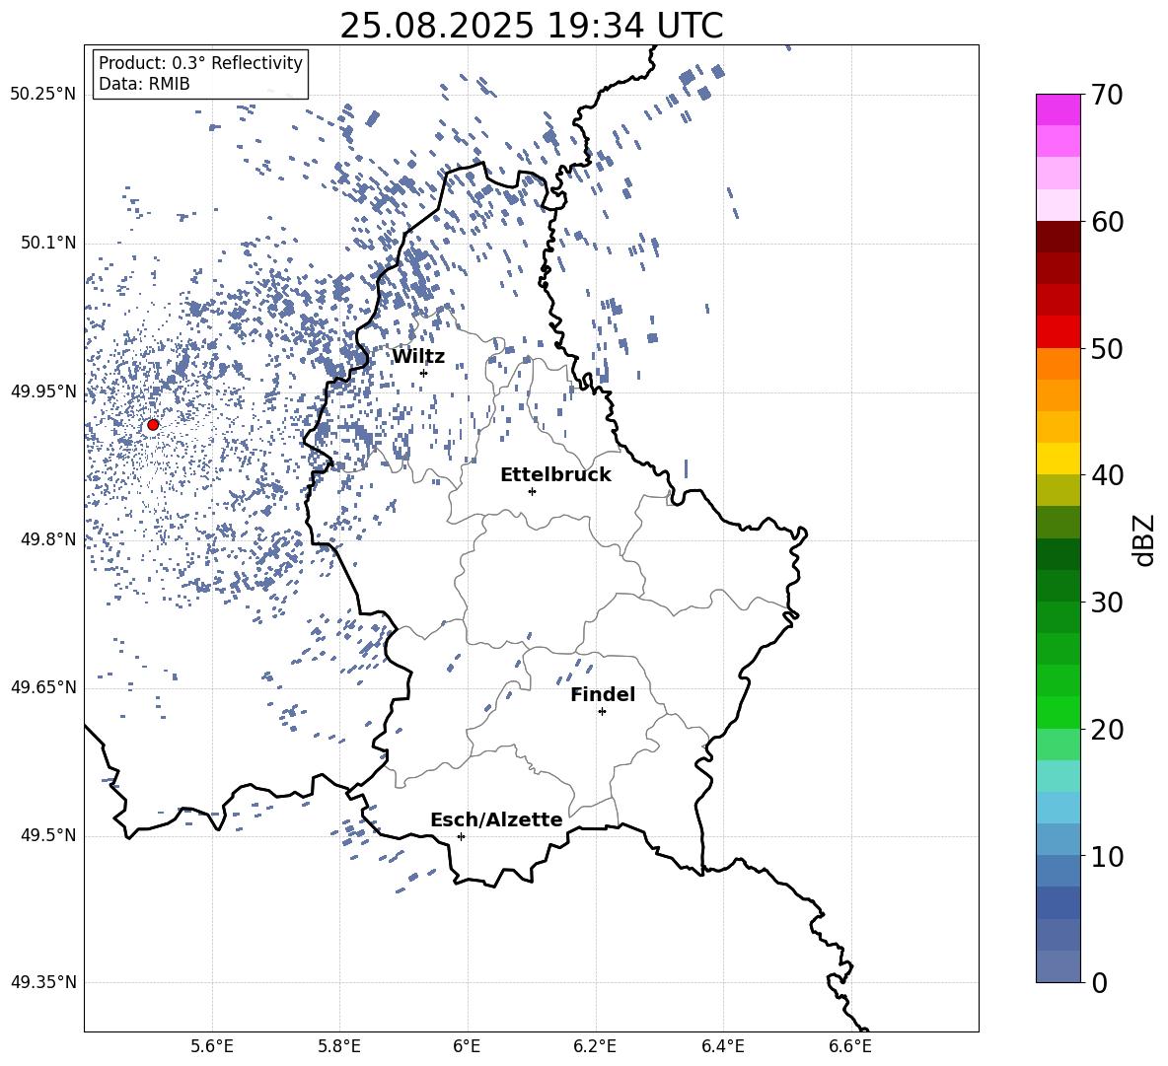The height and width of the screenshot is (1066, 1168).
Task: Click the dBZ colorbar label
Action: 1144,539
